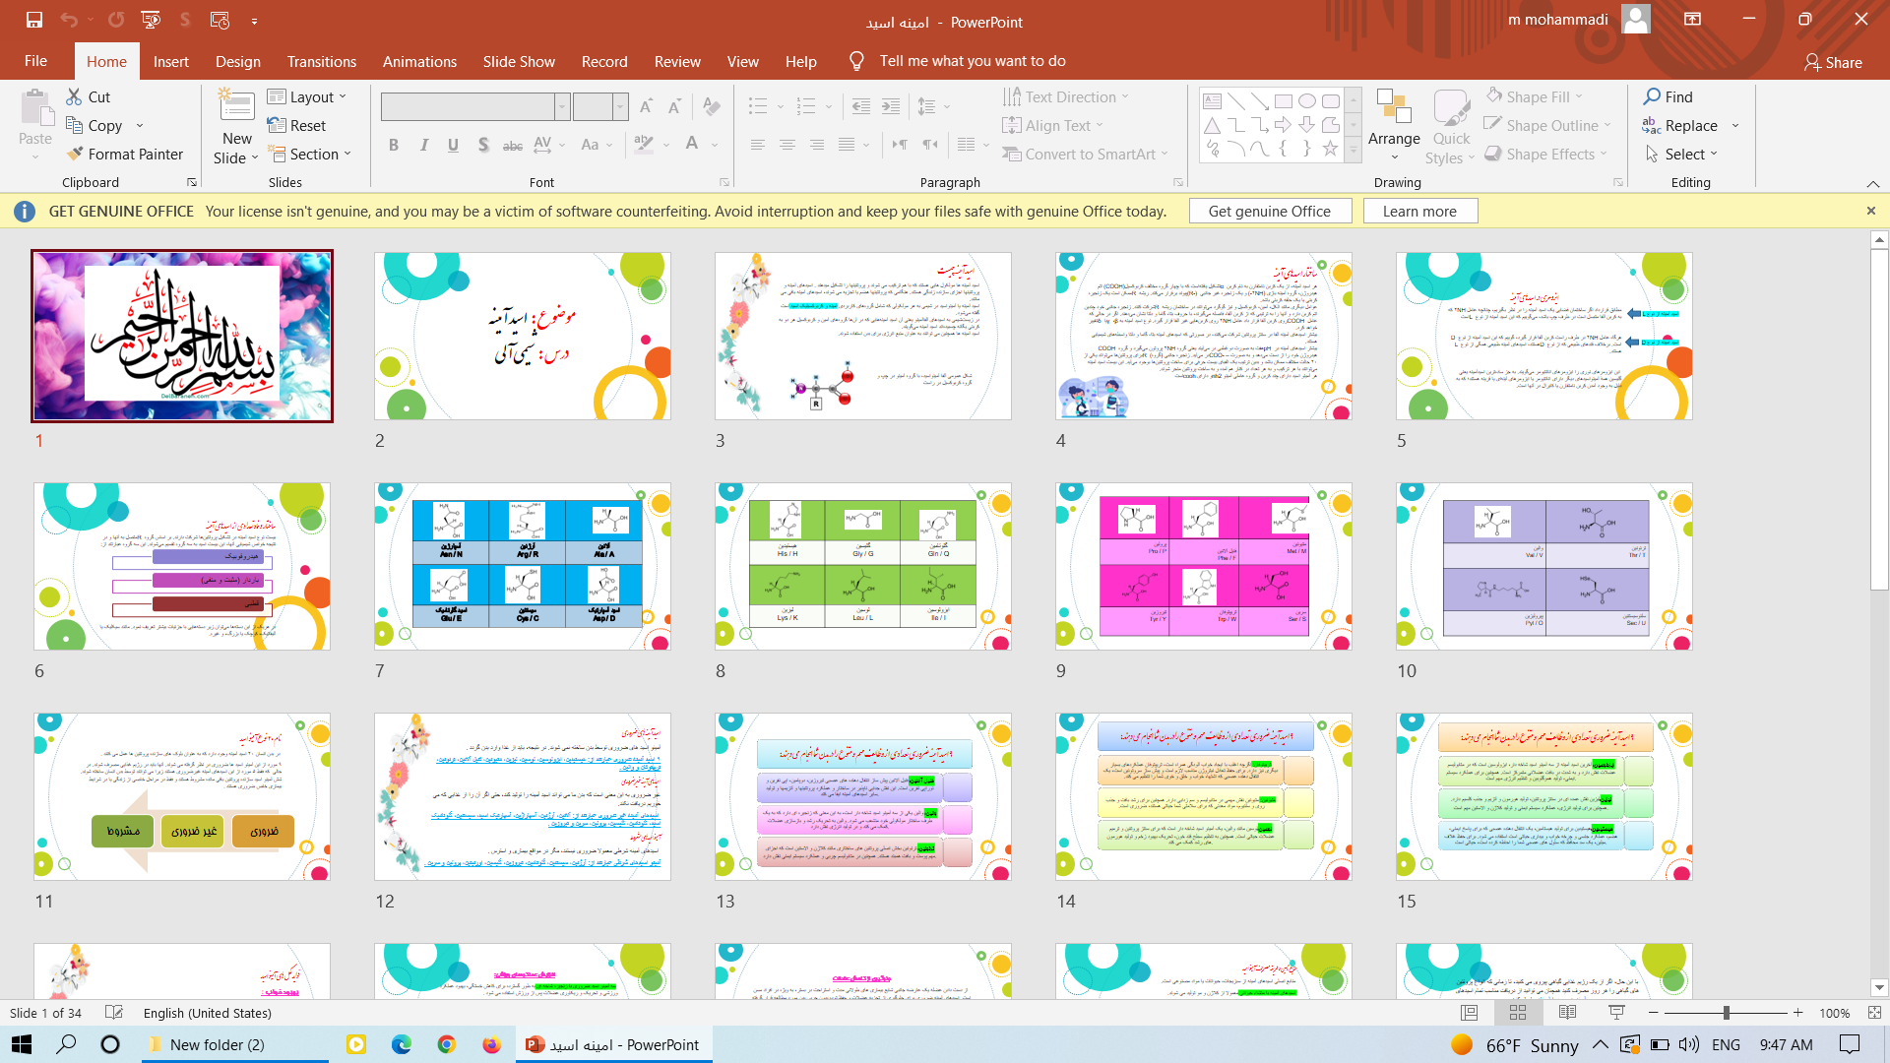Switch to Normal view icon in status bar
The width and height of the screenshot is (1890, 1063).
pyautogui.click(x=1469, y=1013)
